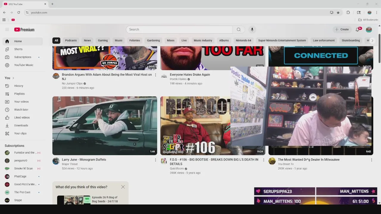Show more category chips with right arrow
This screenshot has width=381, height=214.
[372, 40]
